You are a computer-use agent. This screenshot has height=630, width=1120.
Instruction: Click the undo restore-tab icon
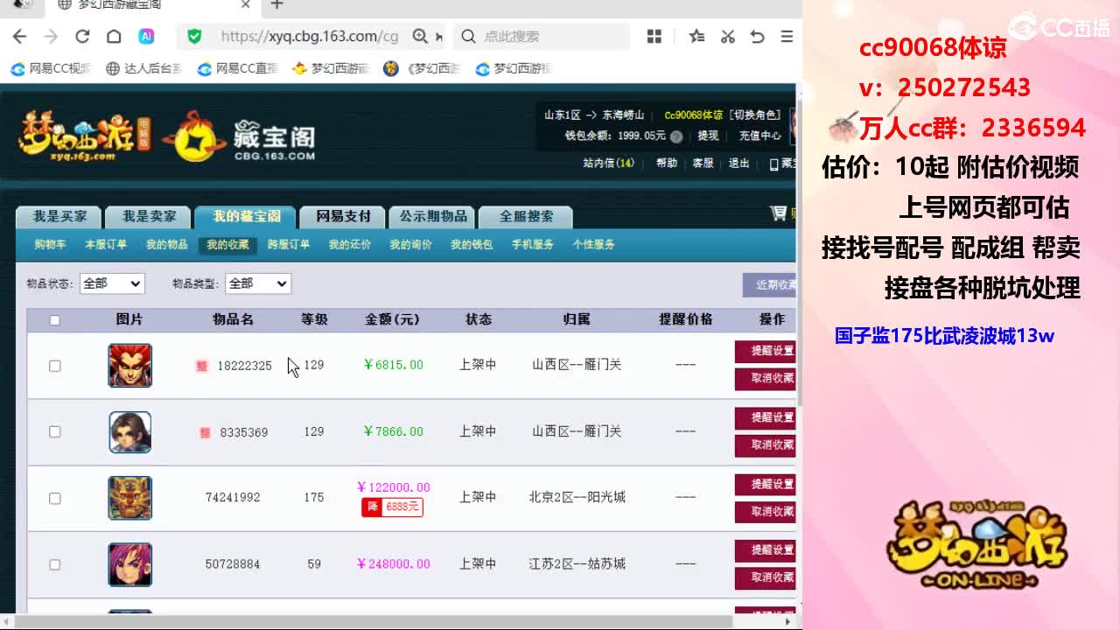758,36
